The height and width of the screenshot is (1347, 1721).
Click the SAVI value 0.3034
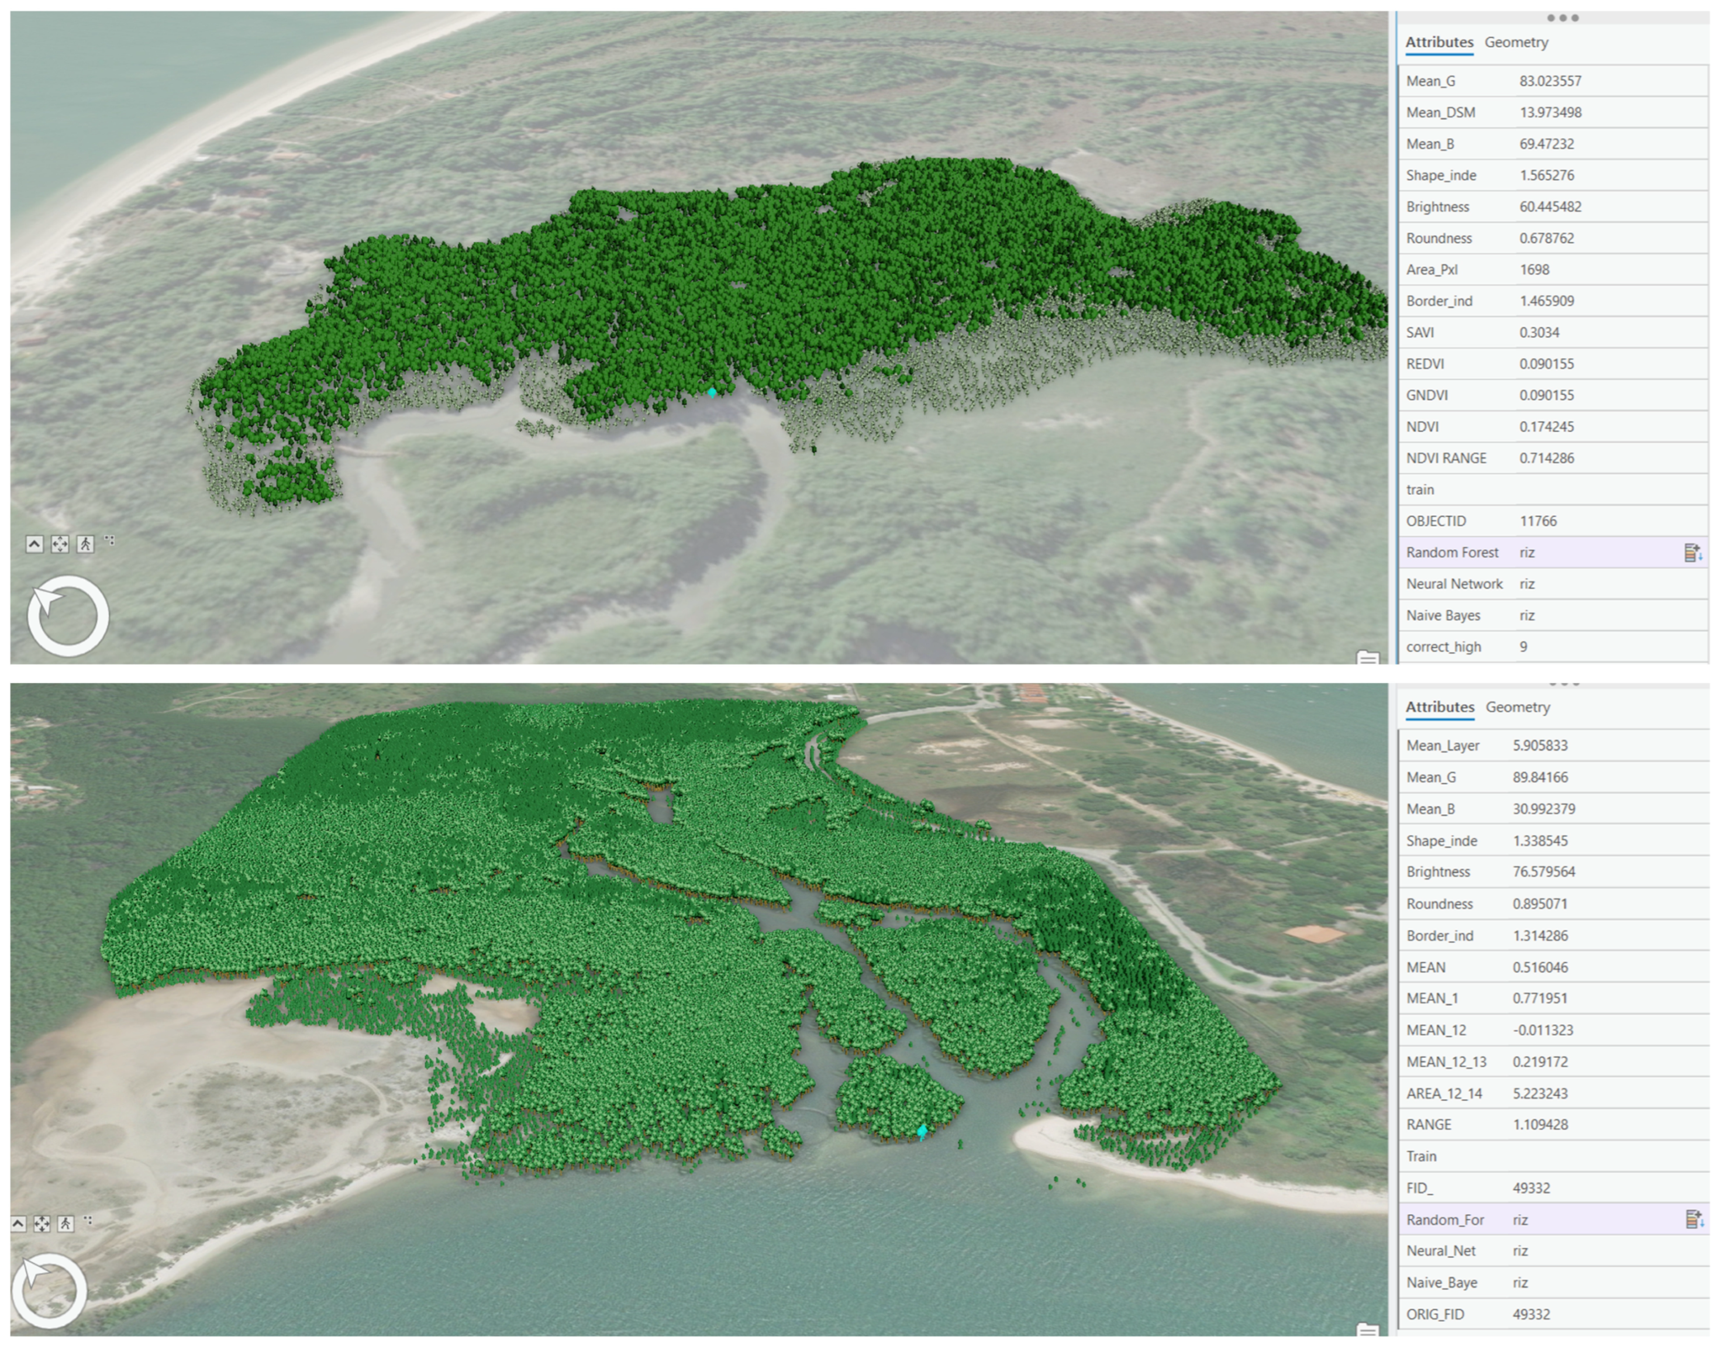pyautogui.click(x=1539, y=333)
